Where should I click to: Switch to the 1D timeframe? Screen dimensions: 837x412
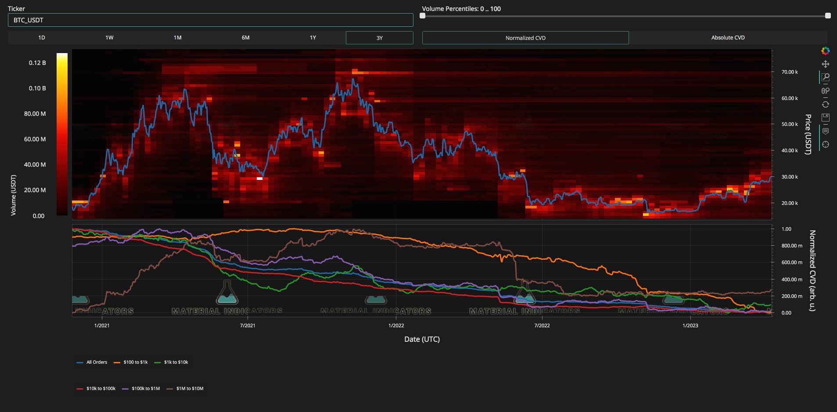click(42, 38)
